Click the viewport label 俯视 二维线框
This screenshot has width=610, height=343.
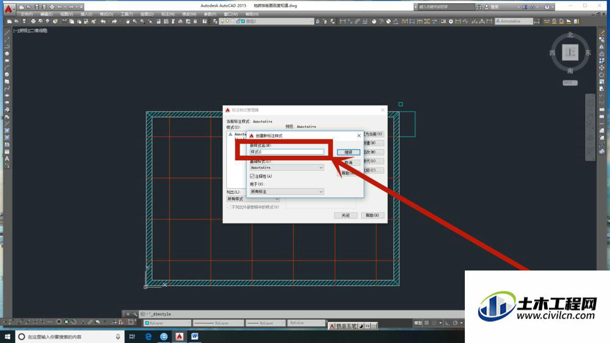pyautogui.click(x=30, y=30)
